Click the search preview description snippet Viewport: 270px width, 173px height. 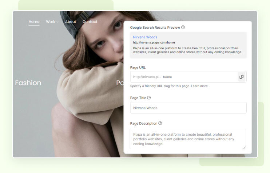tap(187, 50)
